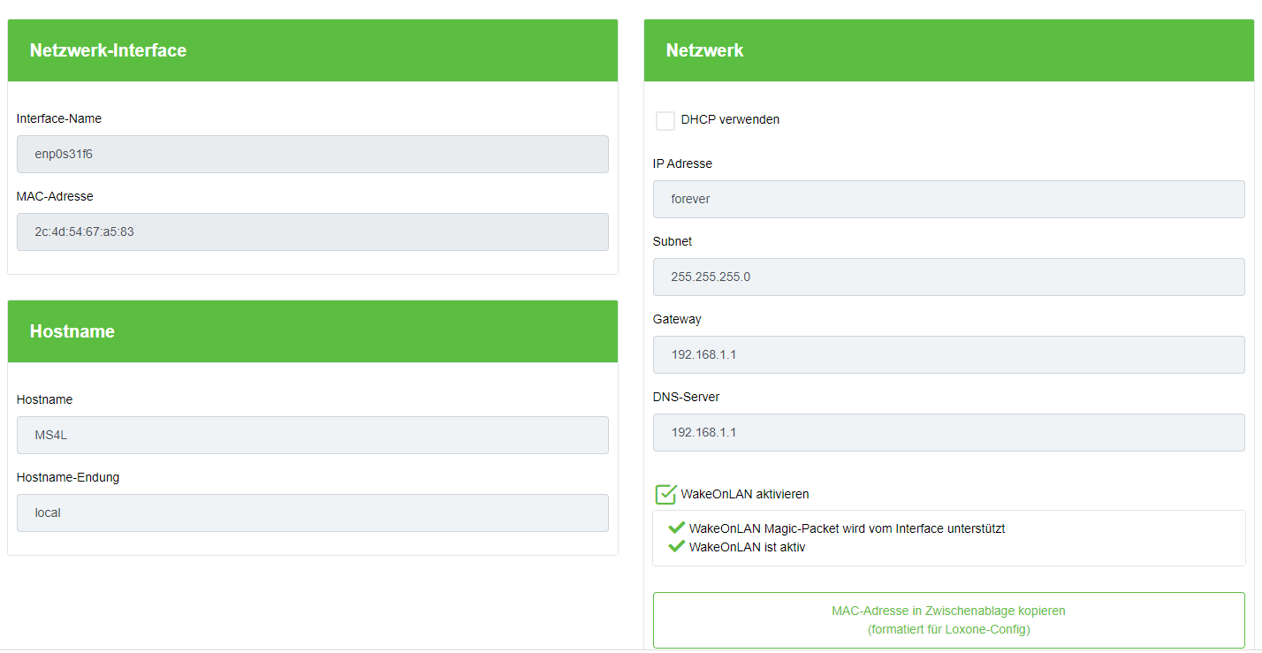This screenshot has height=653, width=1262.
Task: Click the Netzwerk panel header
Action: 948,50
